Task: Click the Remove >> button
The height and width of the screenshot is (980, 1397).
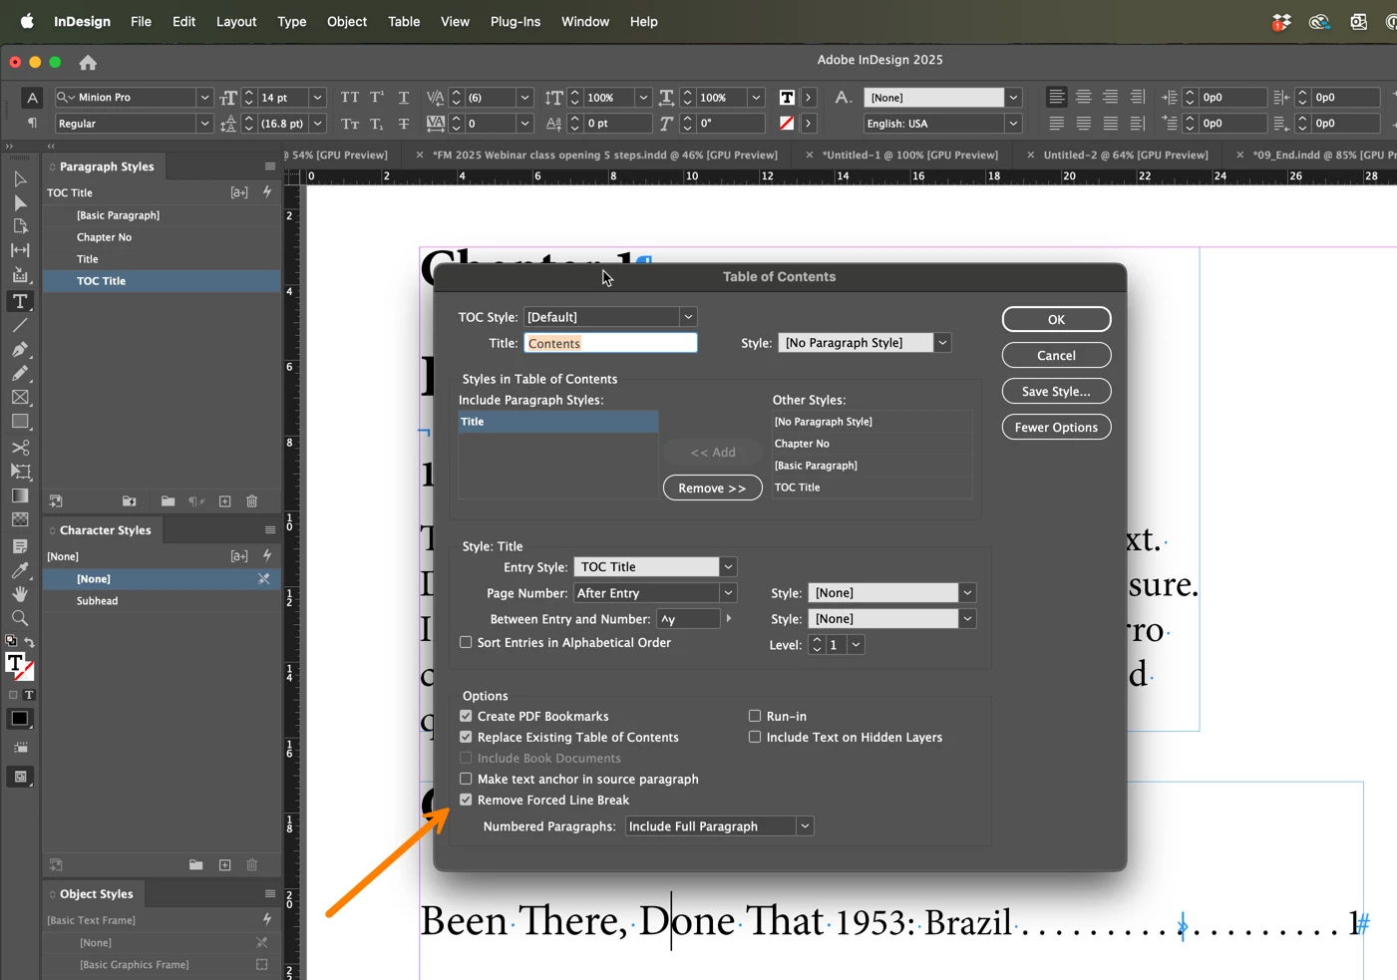Action: 712,488
